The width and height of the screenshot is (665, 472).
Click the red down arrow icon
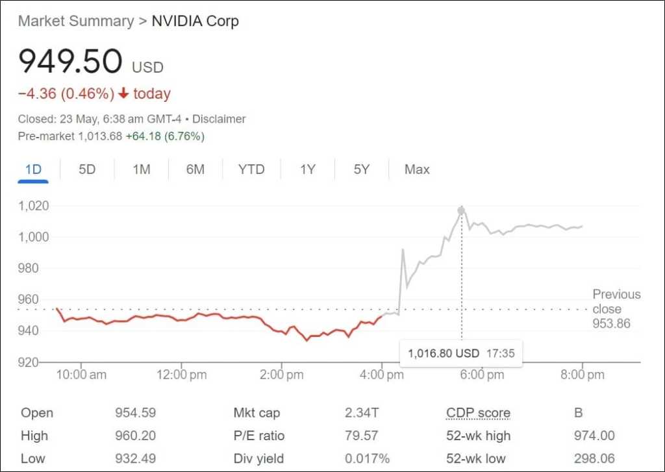(123, 93)
